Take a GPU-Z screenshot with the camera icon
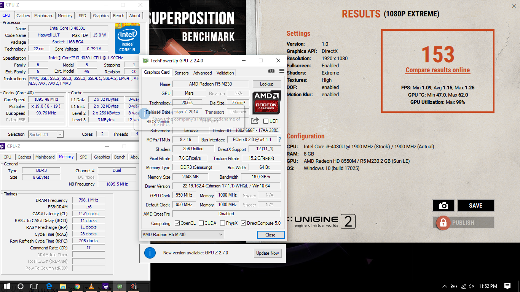Image resolution: width=520 pixels, height=292 pixels. click(271, 71)
